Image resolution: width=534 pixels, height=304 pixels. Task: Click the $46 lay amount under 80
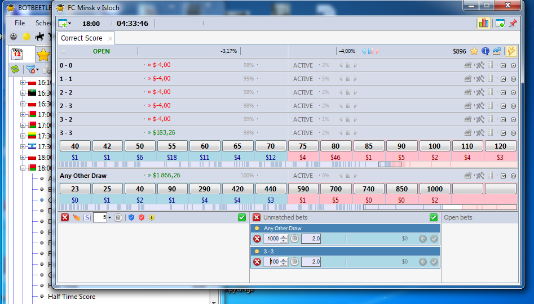(336, 158)
